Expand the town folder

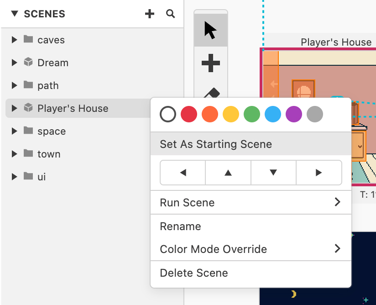click(x=15, y=154)
